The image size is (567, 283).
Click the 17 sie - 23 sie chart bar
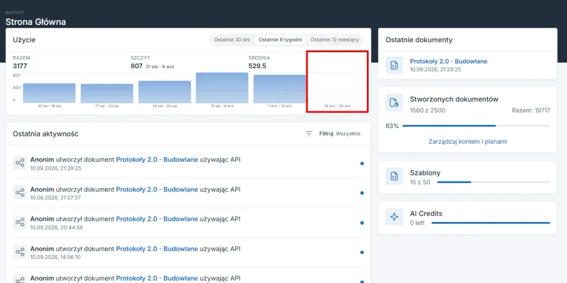click(107, 93)
